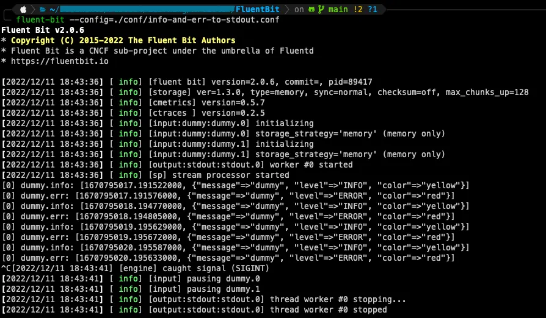The width and height of the screenshot is (546, 318).
Task: Click the "Fluent Bit v2.0.6" heading
Action: point(43,30)
